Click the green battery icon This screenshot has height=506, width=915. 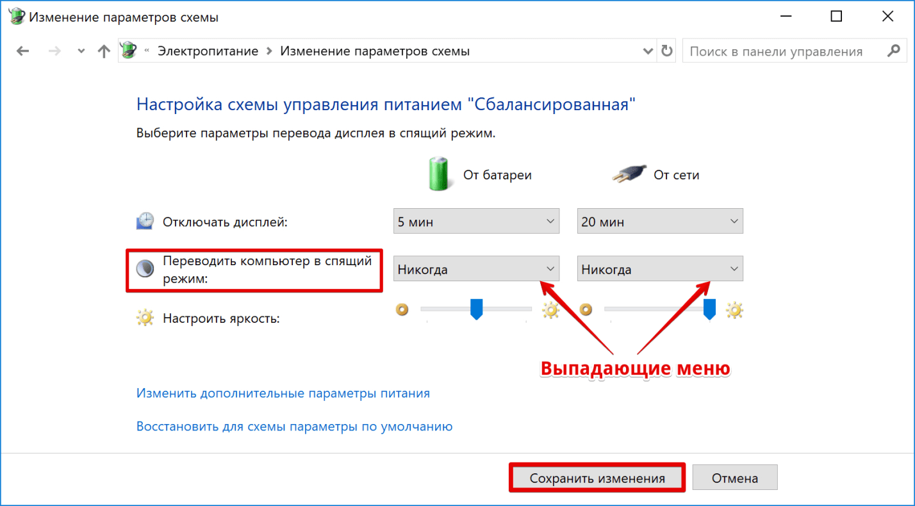[440, 174]
